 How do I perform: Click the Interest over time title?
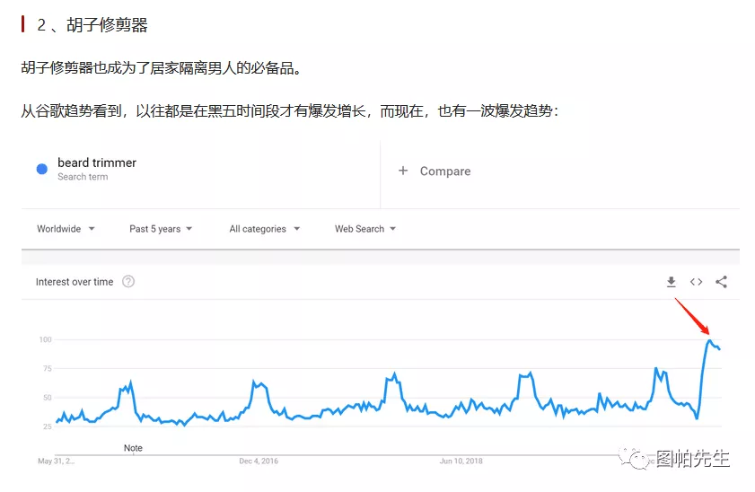pos(75,282)
